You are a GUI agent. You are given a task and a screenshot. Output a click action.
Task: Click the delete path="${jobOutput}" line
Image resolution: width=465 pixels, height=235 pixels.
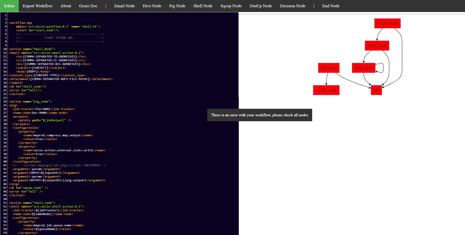(x=45, y=120)
